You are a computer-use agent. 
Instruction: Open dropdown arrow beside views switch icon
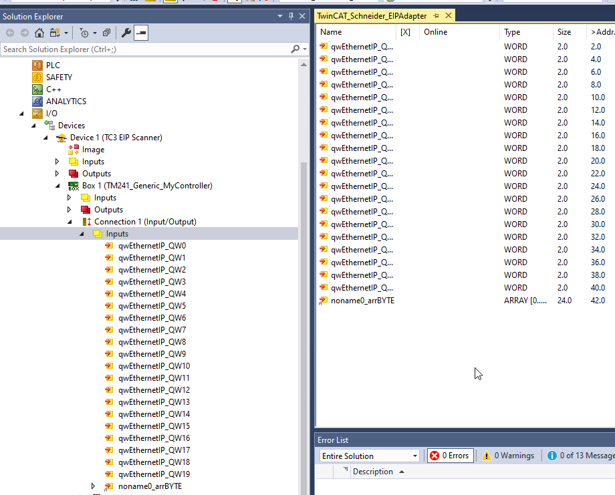click(x=66, y=33)
